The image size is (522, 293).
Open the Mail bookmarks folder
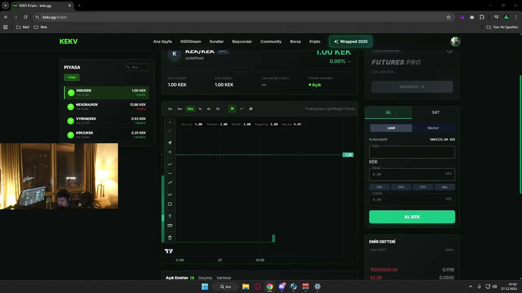click(22, 27)
